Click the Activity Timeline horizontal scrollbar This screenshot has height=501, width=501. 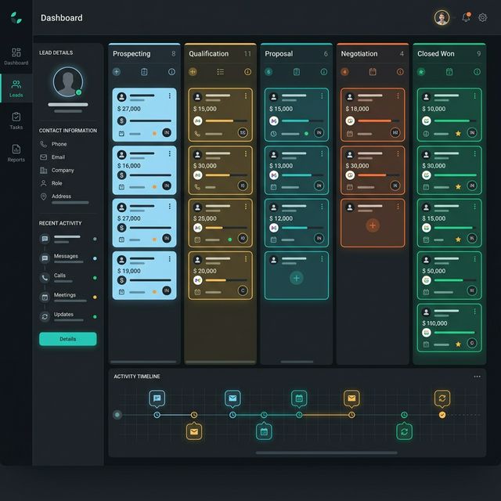click(326, 452)
